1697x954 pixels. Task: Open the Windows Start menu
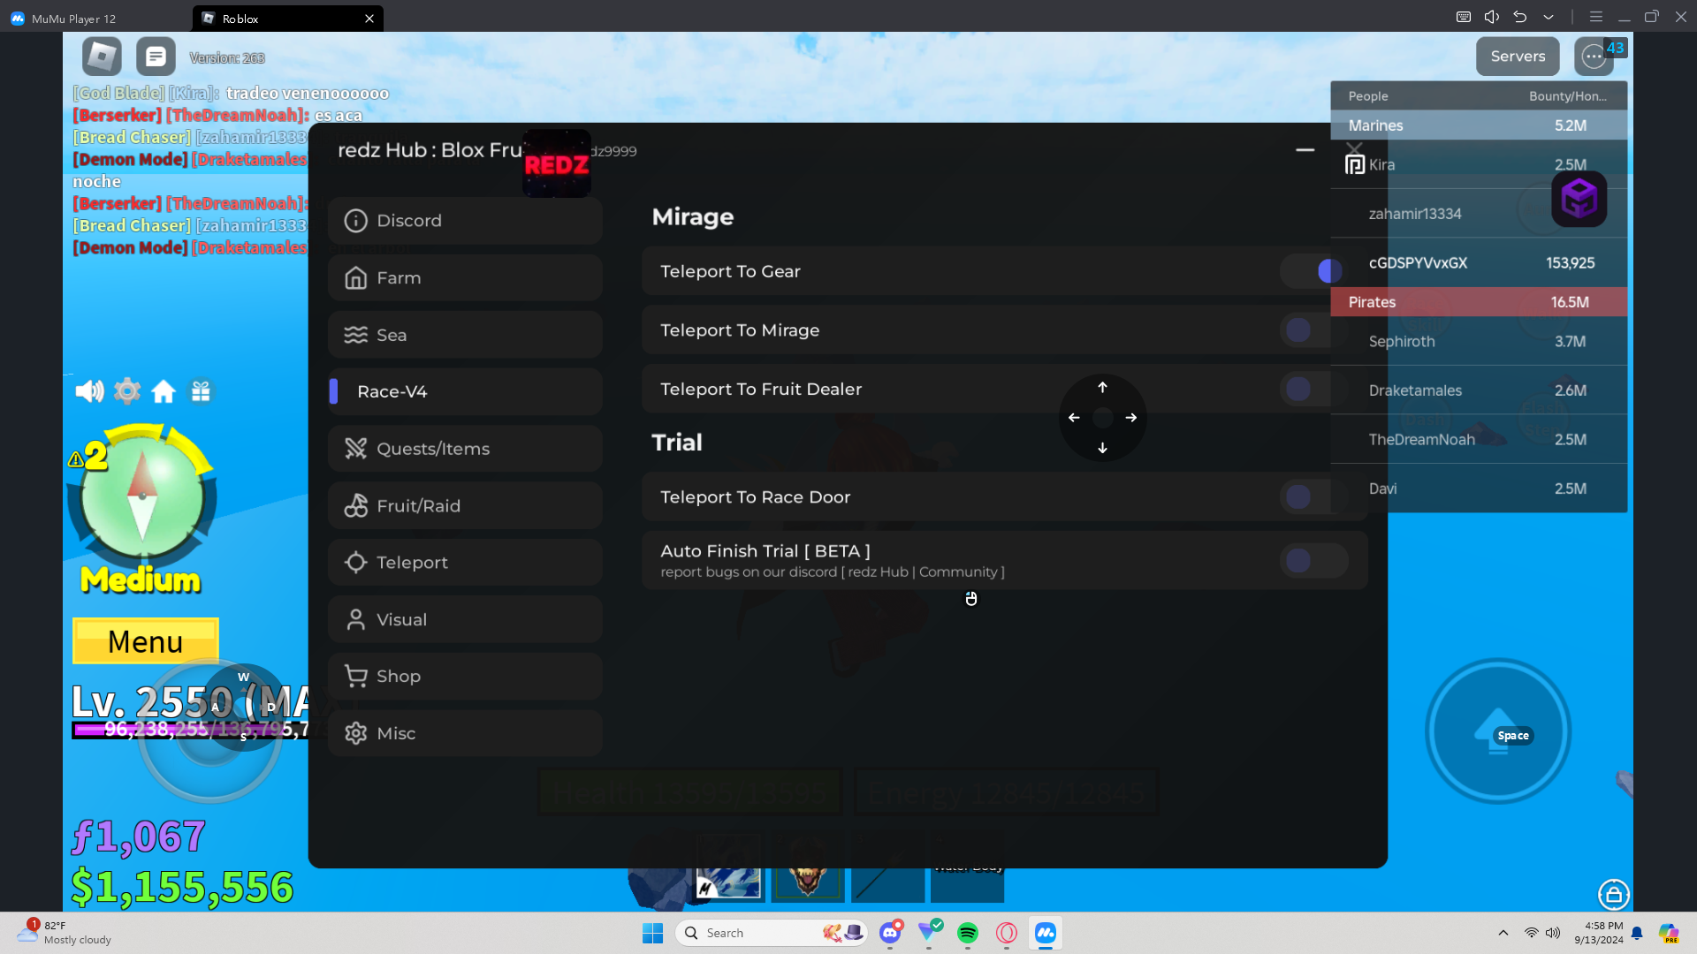tap(653, 933)
